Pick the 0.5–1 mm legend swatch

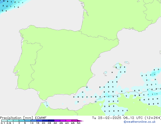tap(10, 121)
